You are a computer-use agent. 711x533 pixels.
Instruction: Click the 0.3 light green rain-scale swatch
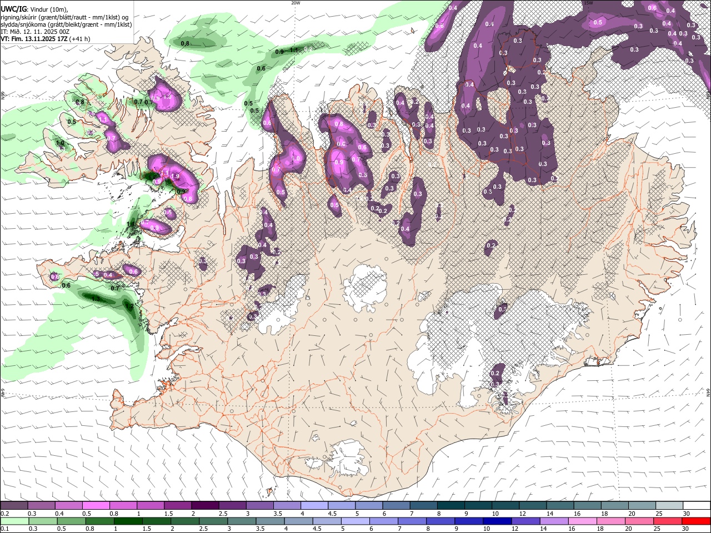[44, 521]
